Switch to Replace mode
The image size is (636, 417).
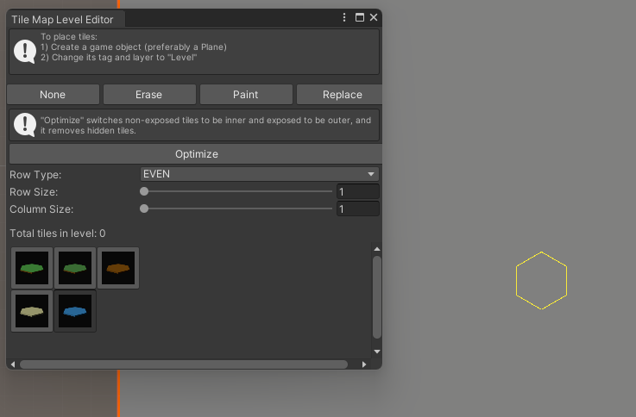pos(339,94)
